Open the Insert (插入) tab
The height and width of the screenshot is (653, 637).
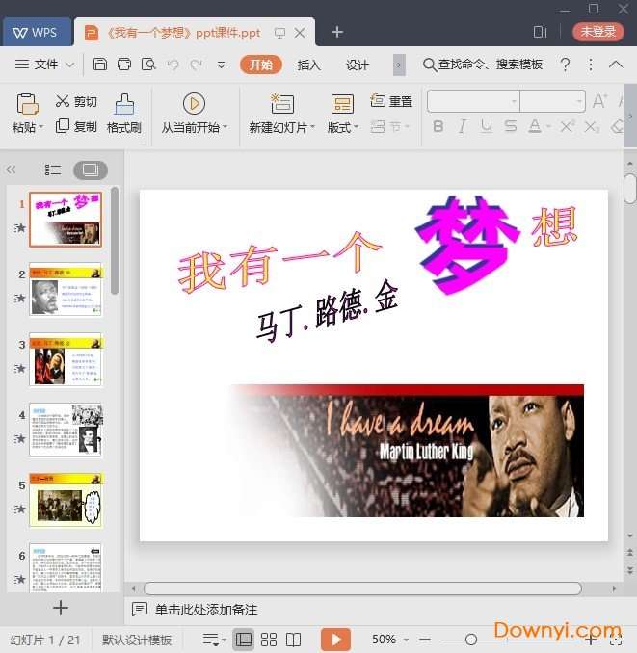tap(308, 65)
